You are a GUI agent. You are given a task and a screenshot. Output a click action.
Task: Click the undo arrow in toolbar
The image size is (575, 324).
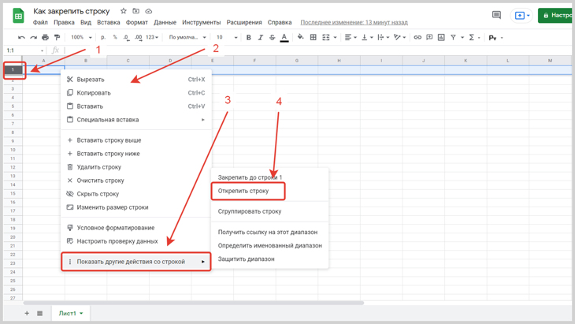coord(21,37)
